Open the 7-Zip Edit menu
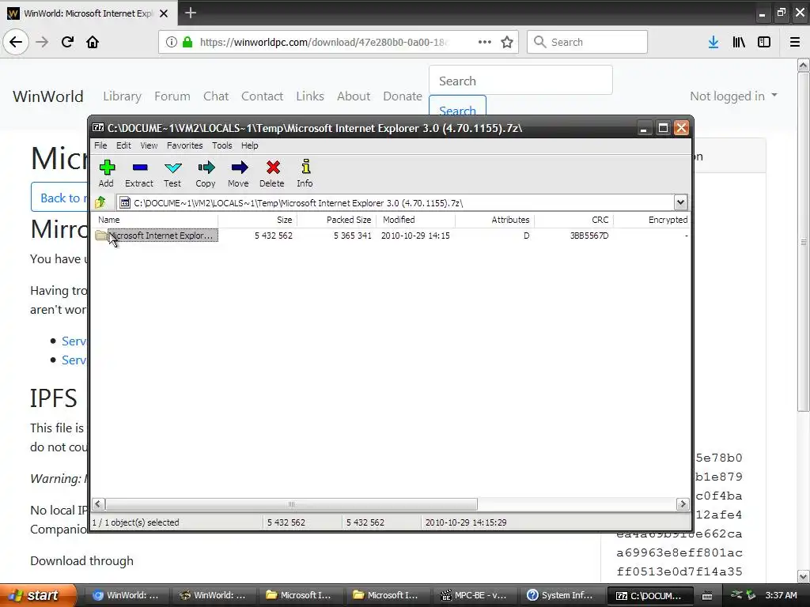 pos(123,145)
